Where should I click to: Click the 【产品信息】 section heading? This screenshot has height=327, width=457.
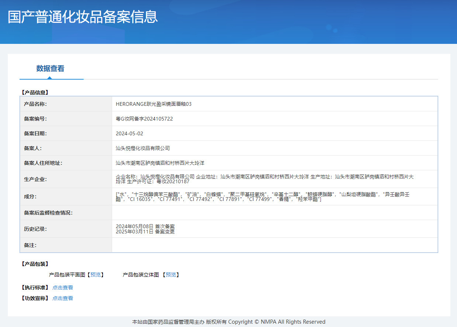[35, 93]
